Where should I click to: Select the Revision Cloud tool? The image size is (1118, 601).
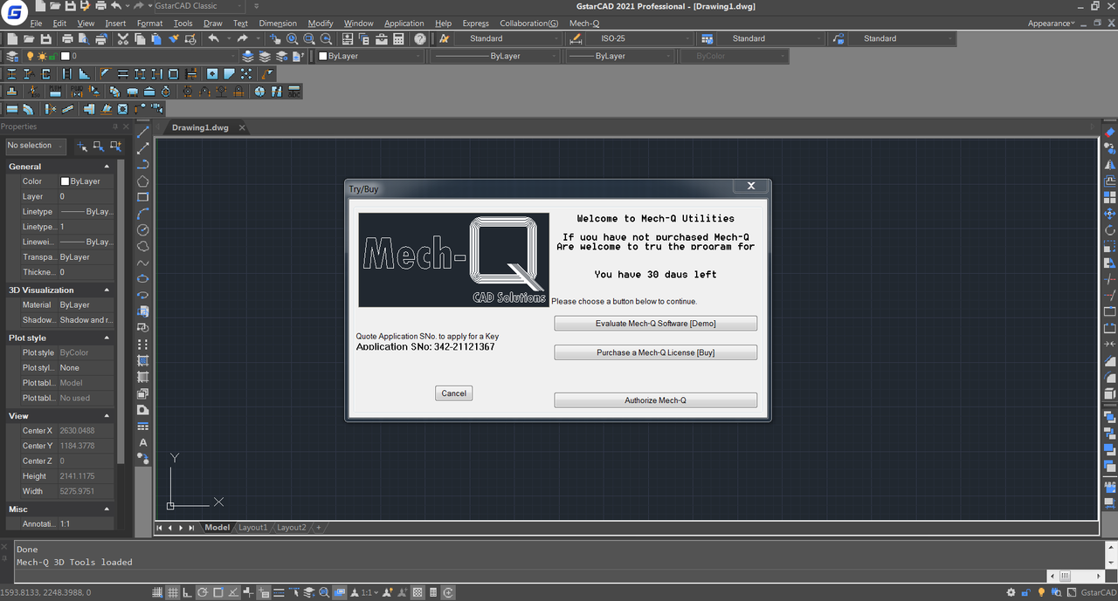(x=143, y=246)
